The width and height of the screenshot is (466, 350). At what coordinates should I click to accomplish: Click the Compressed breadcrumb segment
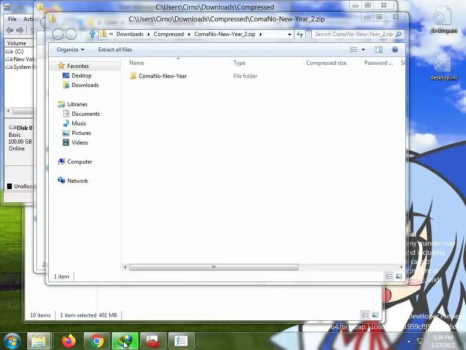169,34
